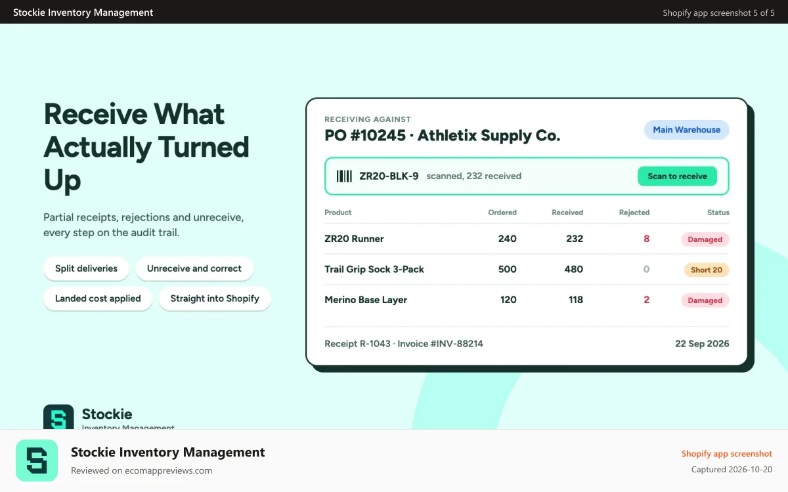The width and height of the screenshot is (788, 492).
Task: Click the Scan to receive button
Action: pyautogui.click(x=677, y=176)
